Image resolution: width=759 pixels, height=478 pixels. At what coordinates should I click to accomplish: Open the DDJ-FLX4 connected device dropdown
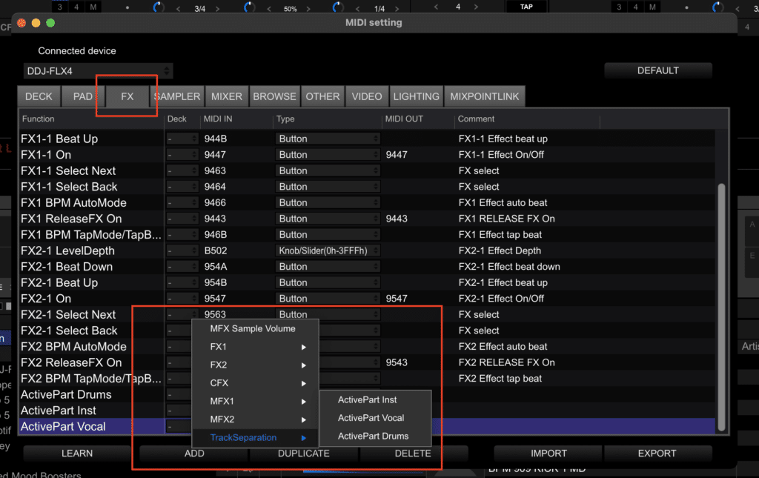(99, 70)
